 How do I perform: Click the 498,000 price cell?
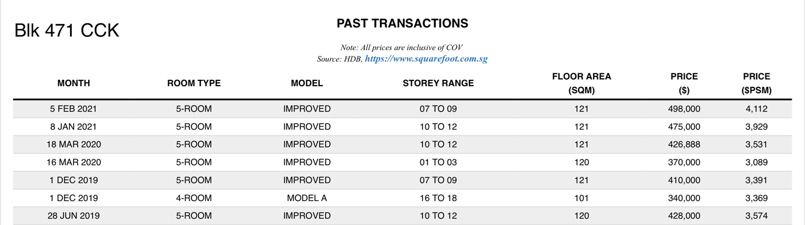pyautogui.click(x=684, y=109)
